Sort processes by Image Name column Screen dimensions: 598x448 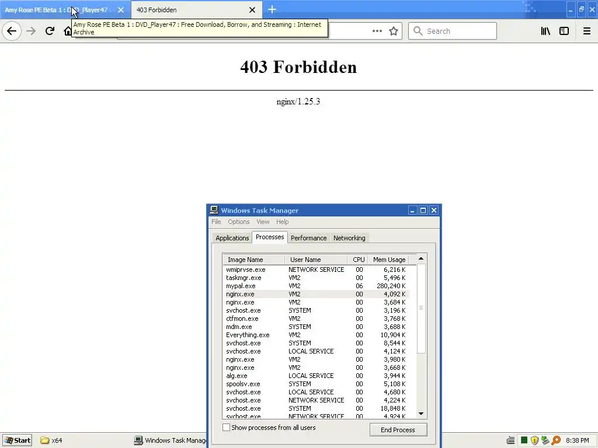pos(253,260)
